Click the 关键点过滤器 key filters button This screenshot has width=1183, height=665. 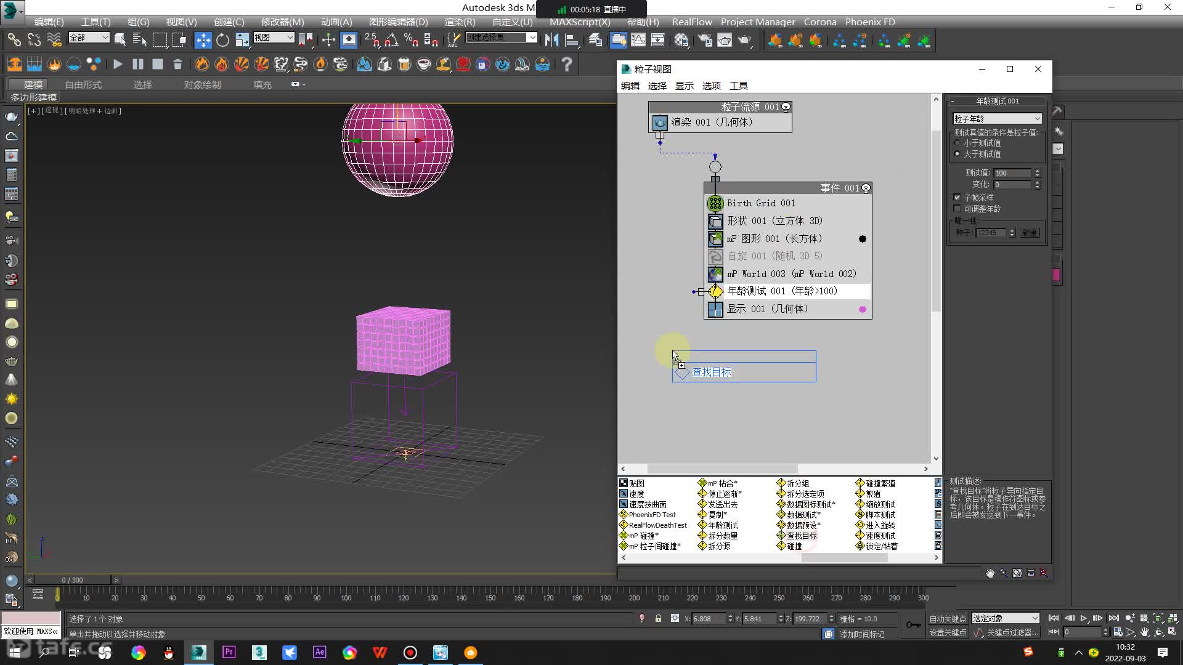click(1013, 632)
